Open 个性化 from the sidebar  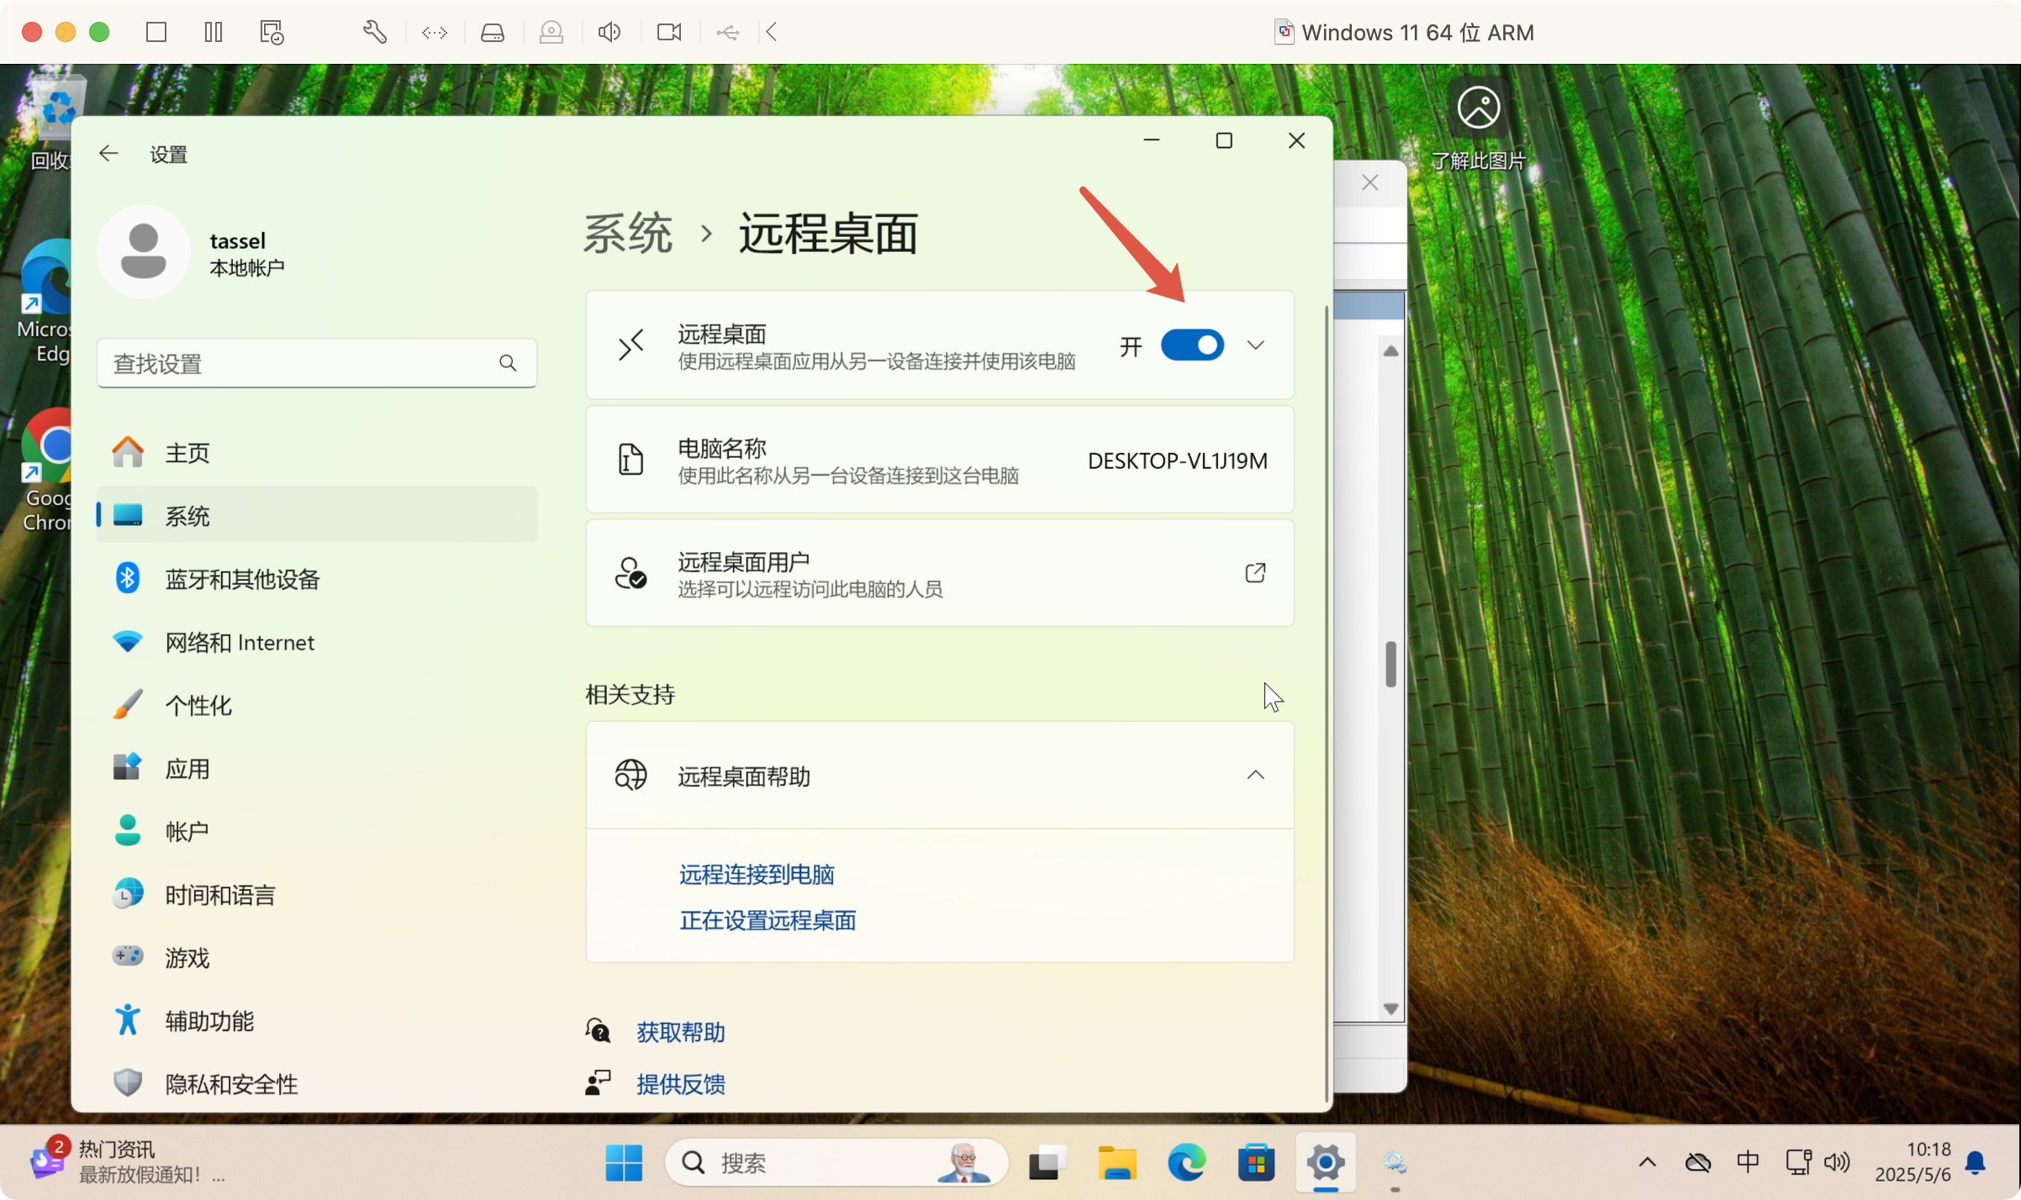(x=198, y=706)
